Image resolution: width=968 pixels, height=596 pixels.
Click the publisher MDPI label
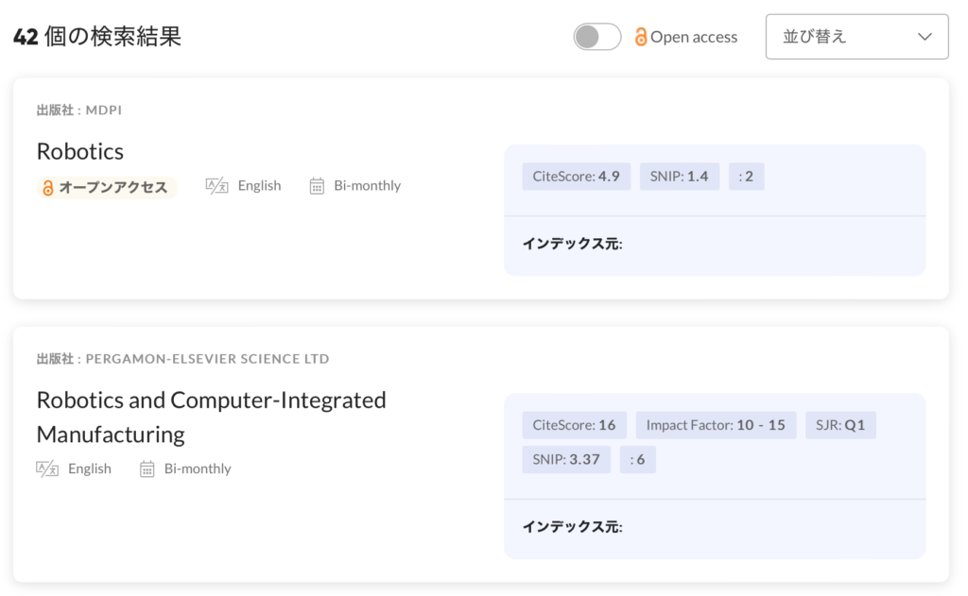click(79, 111)
